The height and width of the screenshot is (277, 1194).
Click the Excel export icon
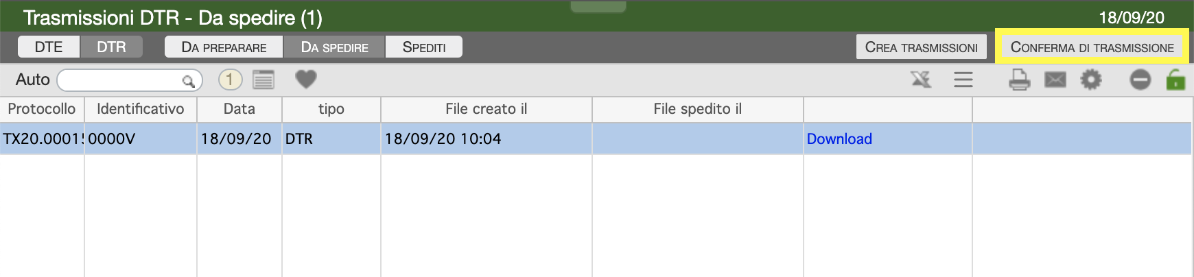coord(921,80)
